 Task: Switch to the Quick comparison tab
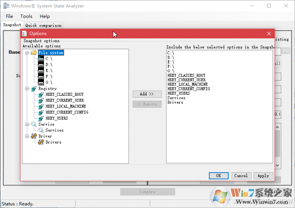point(43,25)
